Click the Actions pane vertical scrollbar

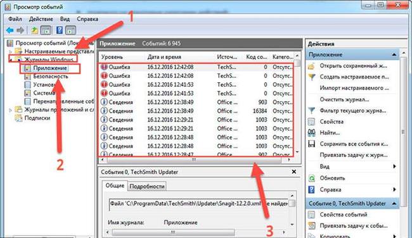click(x=404, y=131)
